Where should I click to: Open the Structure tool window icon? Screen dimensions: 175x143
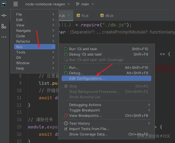pyautogui.click(x=4, y=26)
